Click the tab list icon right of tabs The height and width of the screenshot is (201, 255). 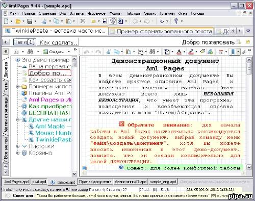[x=248, y=31]
